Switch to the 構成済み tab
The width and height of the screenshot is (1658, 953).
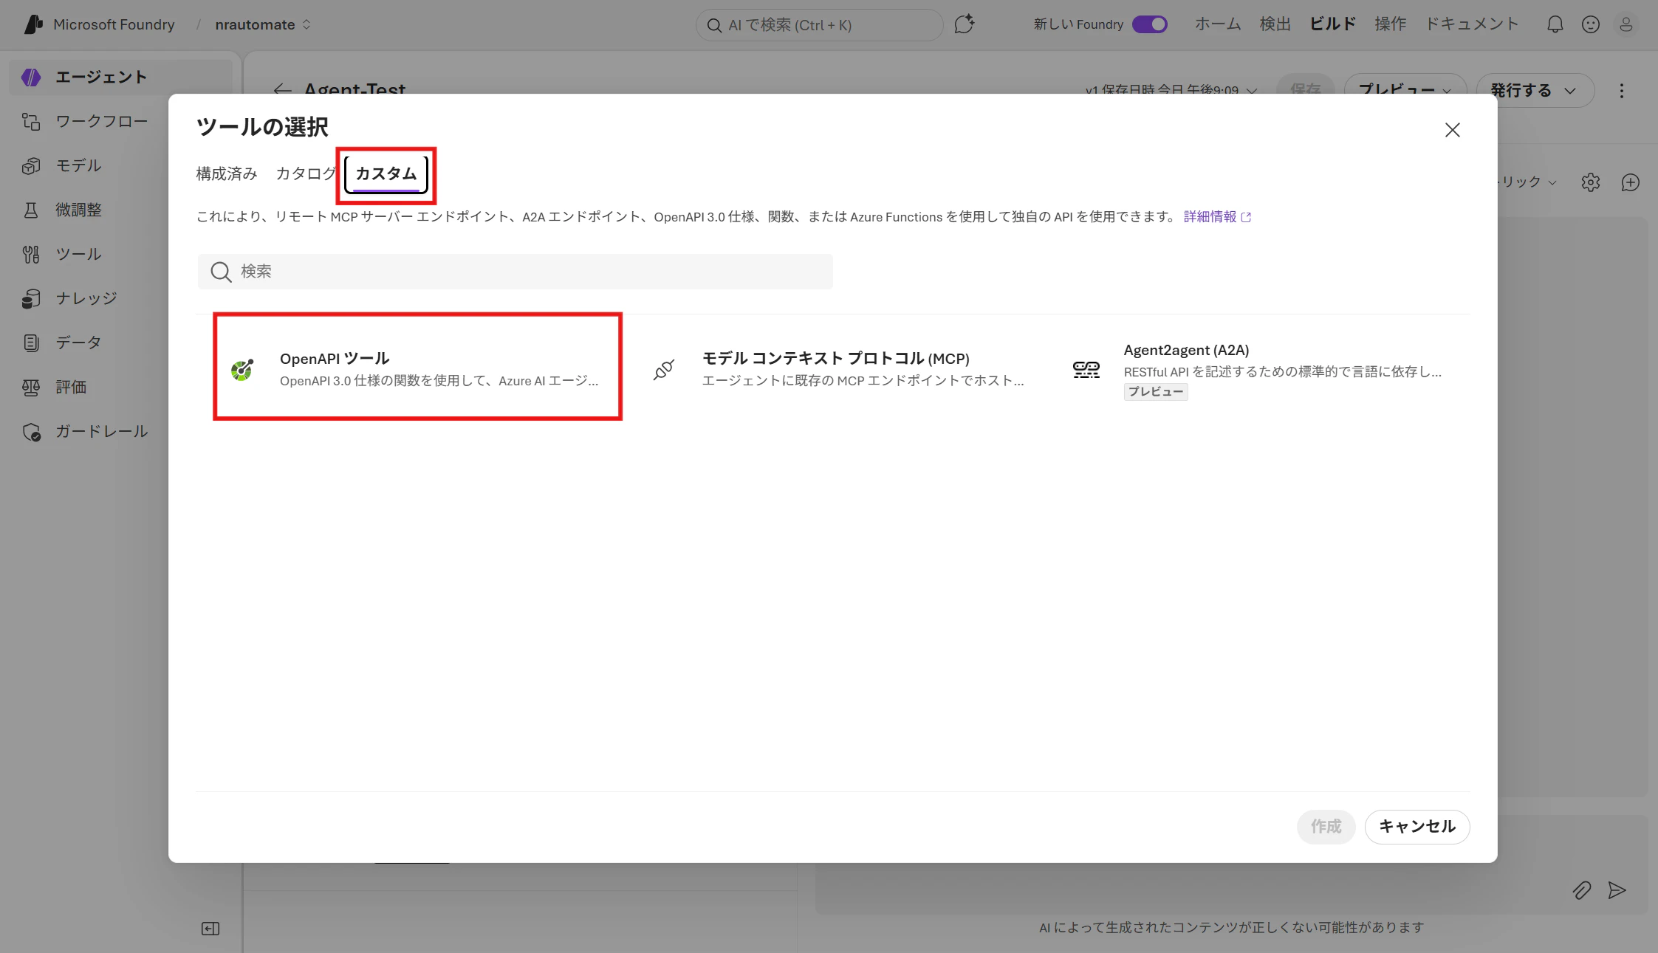coord(227,173)
